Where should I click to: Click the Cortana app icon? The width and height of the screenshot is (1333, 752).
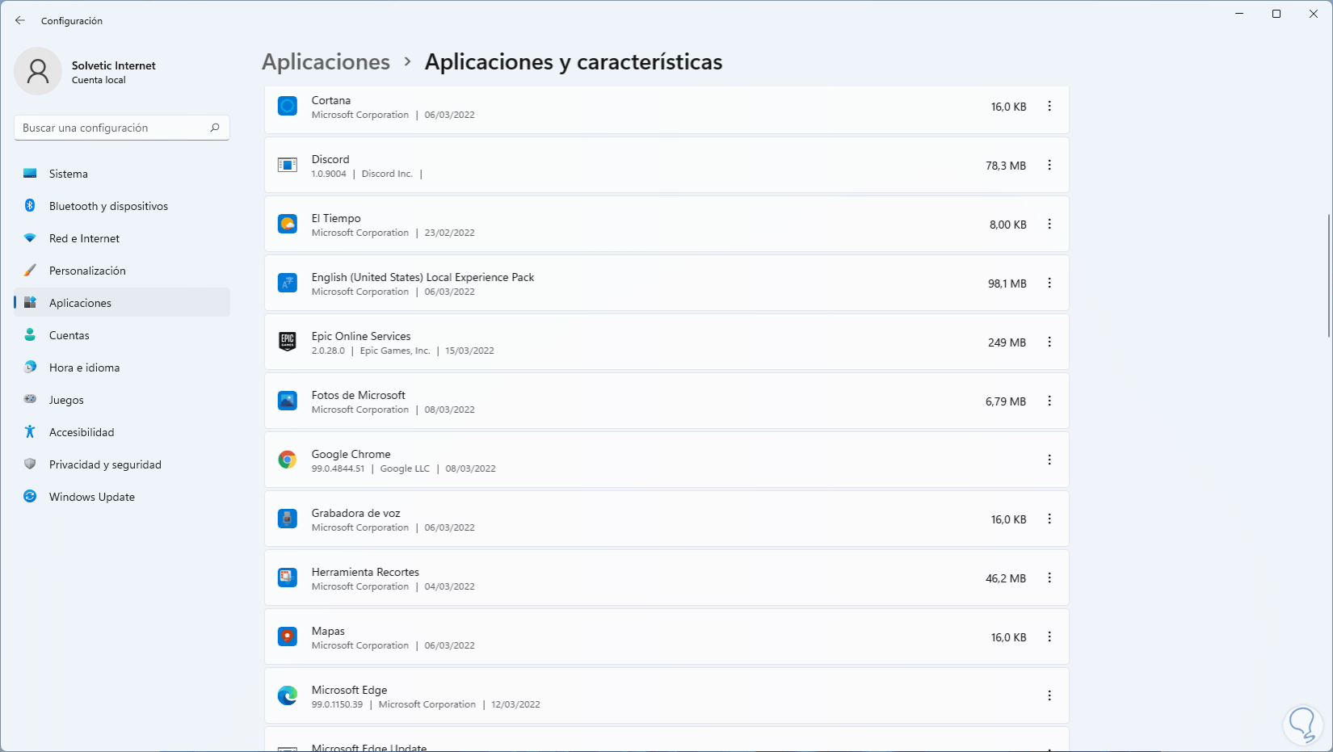click(x=288, y=107)
